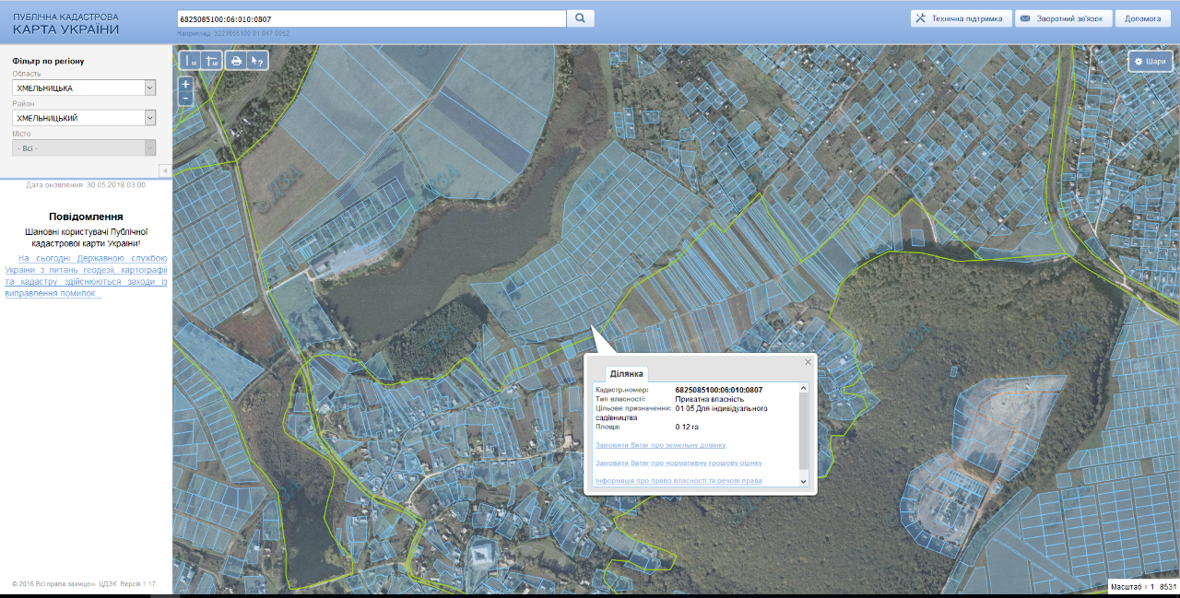Image resolution: width=1180 pixels, height=598 pixels.
Task: Click the Зворотний зв'язок button
Action: pos(1063,18)
